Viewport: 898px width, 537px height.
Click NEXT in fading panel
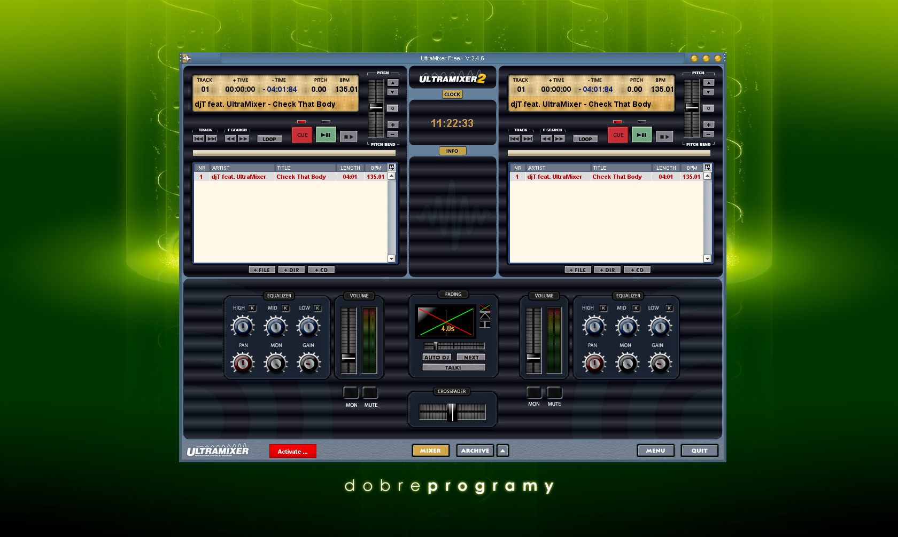coord(471,357)
